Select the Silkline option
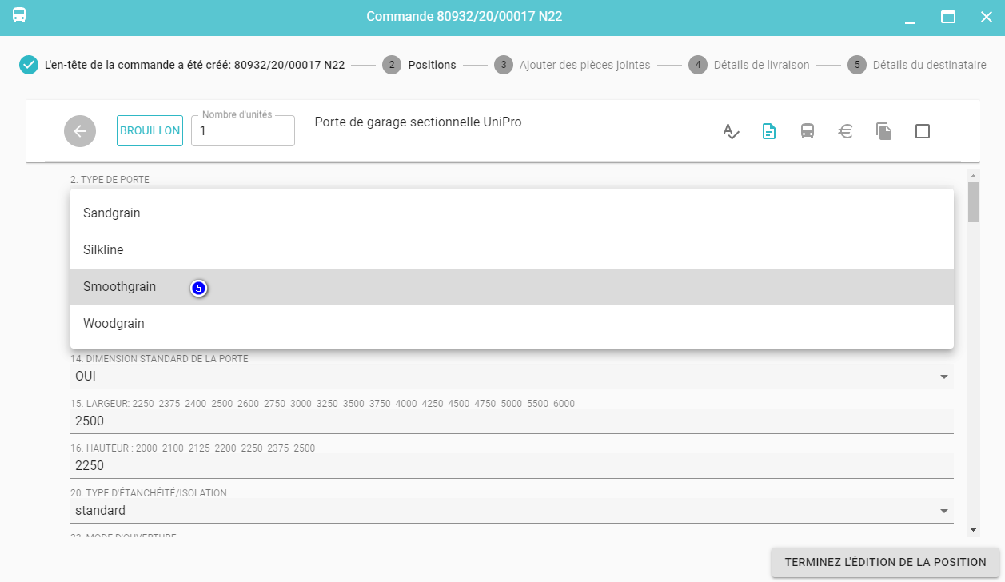Image resolution: width=1005 pixels, height=582 pixels. click(x=103, y=250)
